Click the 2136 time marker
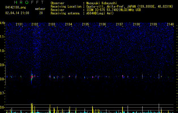This screenshot has height=113, width=178. pyautogui.click(x=102, y=24)
